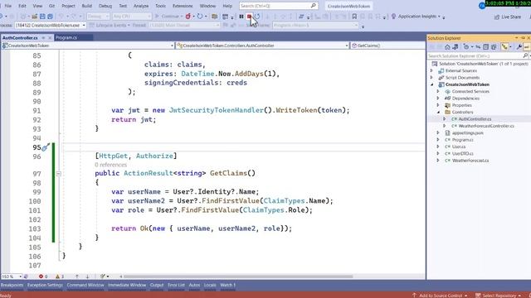Viewport: 531px width, 298px height.
Task: Click the Home icon in Solution Explorer
Action: click(447, 47)
